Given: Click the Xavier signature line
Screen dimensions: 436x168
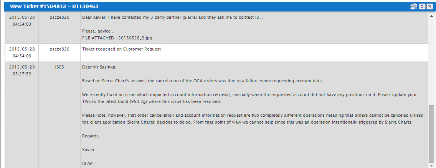Looking at the screenshot, I should tap(88, 150).
